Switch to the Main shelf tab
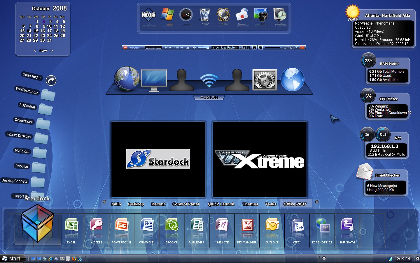The width and height of the screenshot is (420, 263). [116, 204]
